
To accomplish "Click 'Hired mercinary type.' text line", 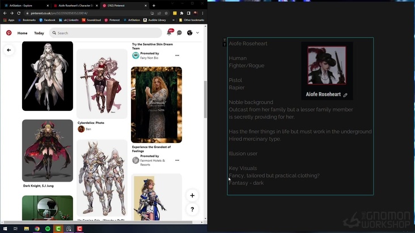I will pyautogui.click(x=255, y=139).
